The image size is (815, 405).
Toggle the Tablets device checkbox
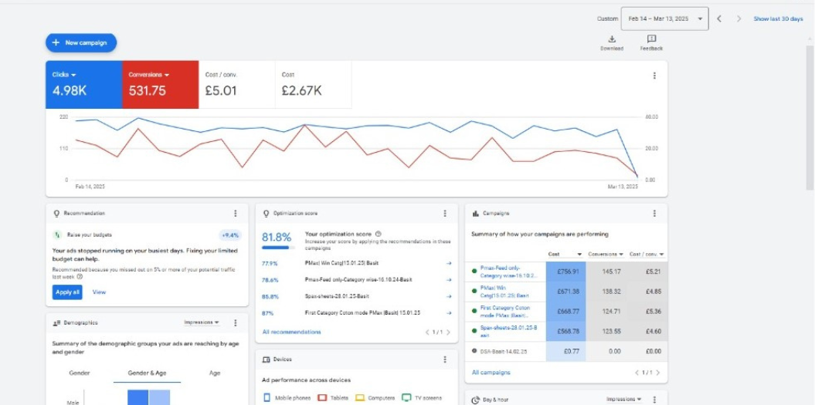coord(322,398)
